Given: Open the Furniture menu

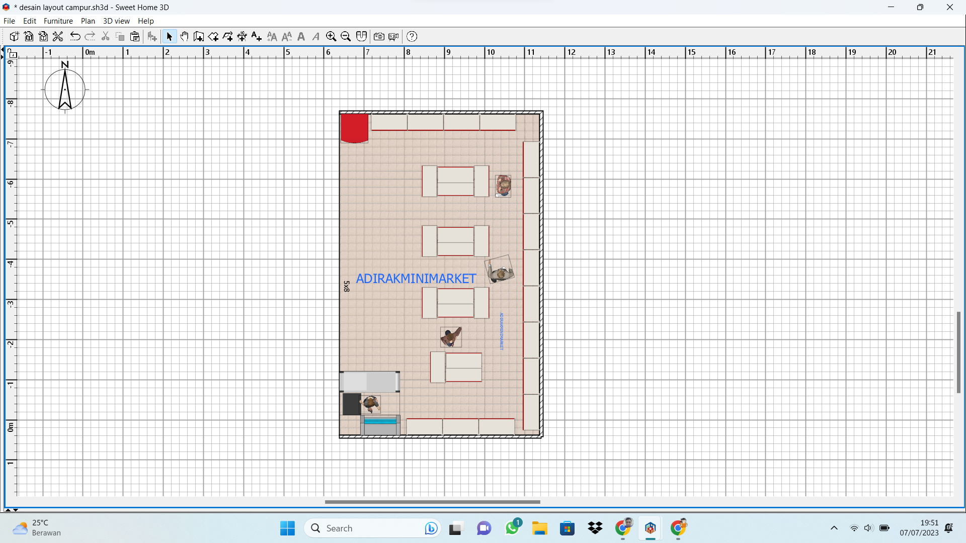Looking at the screenshot, I should [x=58, y=21].
